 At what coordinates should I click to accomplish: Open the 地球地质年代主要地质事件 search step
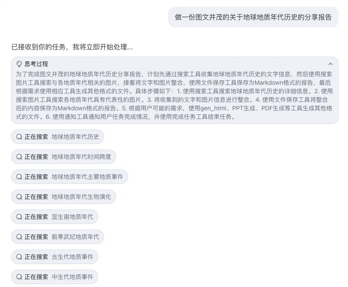point(70,177)
